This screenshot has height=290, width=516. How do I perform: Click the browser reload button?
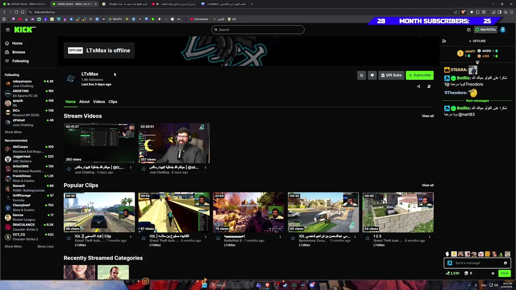(16, 12)
